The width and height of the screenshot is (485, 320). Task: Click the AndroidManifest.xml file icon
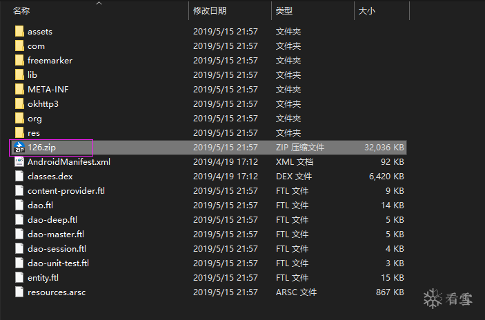(x=19, y=162)
